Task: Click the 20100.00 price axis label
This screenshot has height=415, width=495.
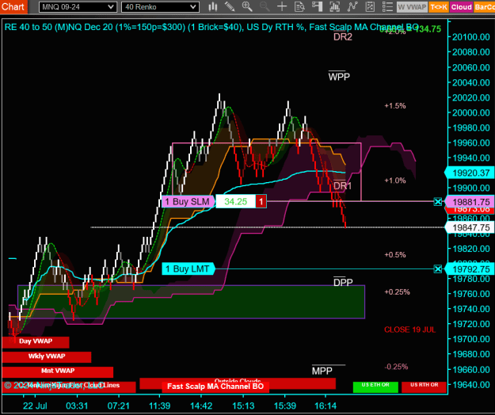Action: tap(471, 37)
